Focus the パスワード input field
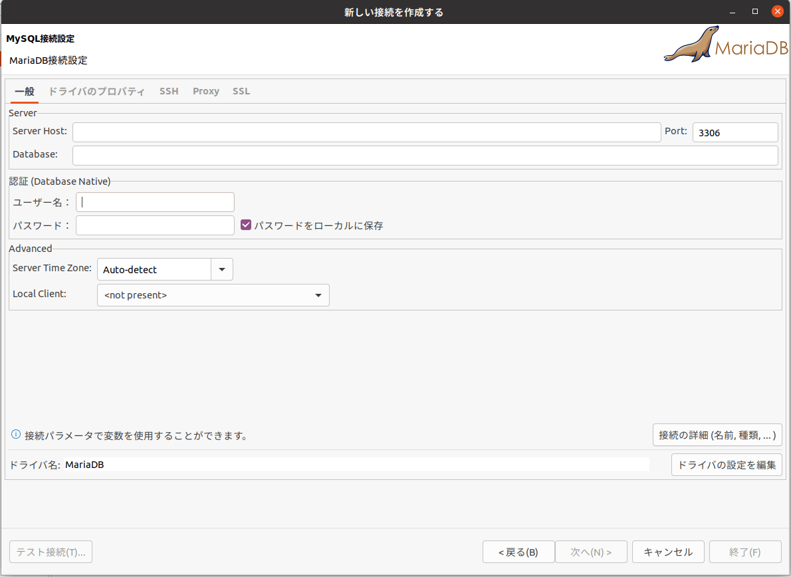Image resolution: width=791 pixels, height=577 pixels. [155, 225]
